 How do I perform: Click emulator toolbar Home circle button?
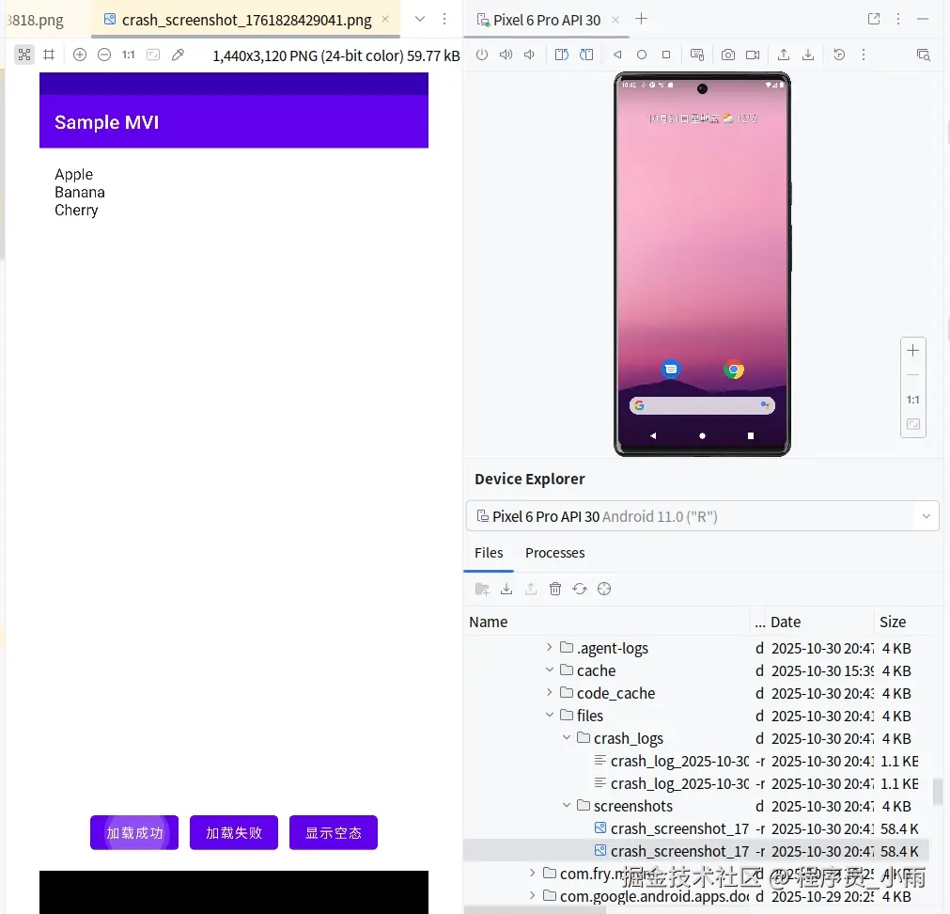pos(642,55)
